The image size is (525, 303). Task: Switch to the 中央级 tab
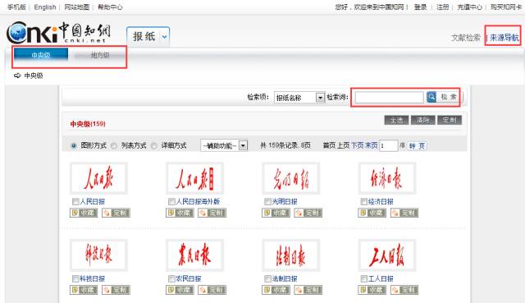pyautogui.click(x=41, y=55)
